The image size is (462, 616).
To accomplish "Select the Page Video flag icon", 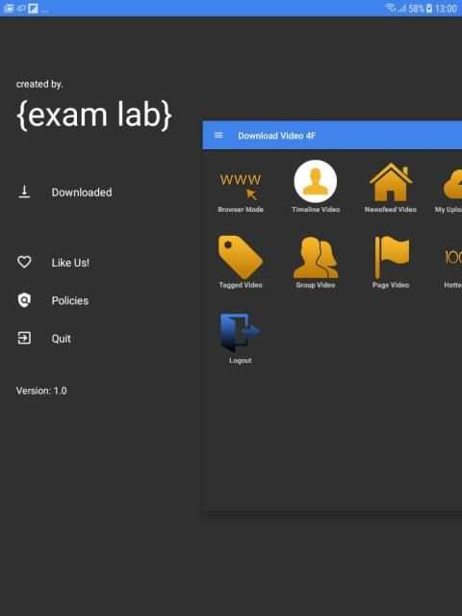I will pos(392,257).
